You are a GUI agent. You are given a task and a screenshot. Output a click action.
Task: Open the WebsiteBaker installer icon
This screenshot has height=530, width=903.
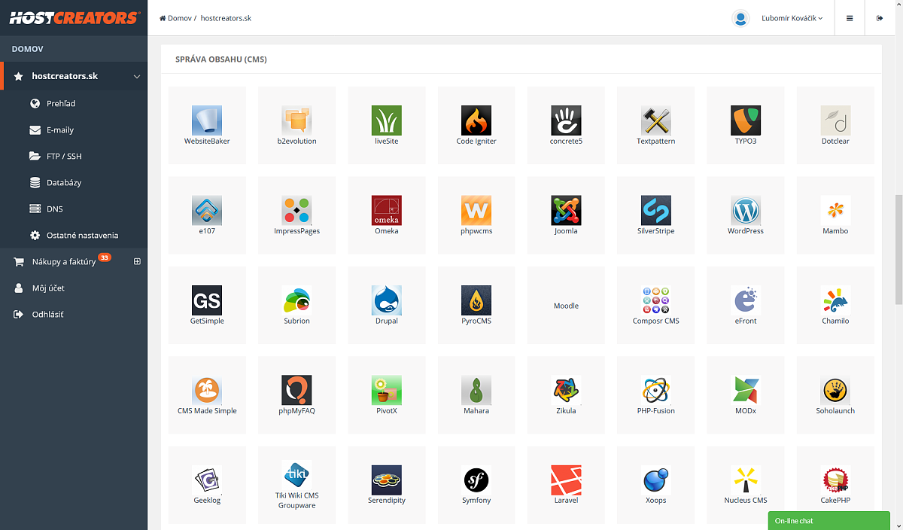tap(207, 120)
